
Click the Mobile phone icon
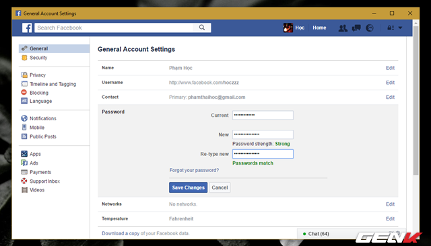coord(24,127)
